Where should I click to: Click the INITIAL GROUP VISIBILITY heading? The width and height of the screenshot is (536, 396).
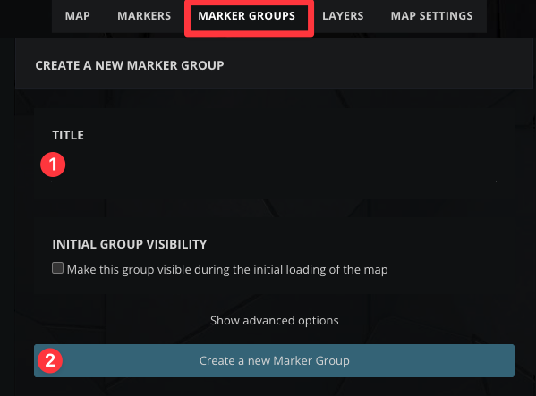tap(130, 244)
